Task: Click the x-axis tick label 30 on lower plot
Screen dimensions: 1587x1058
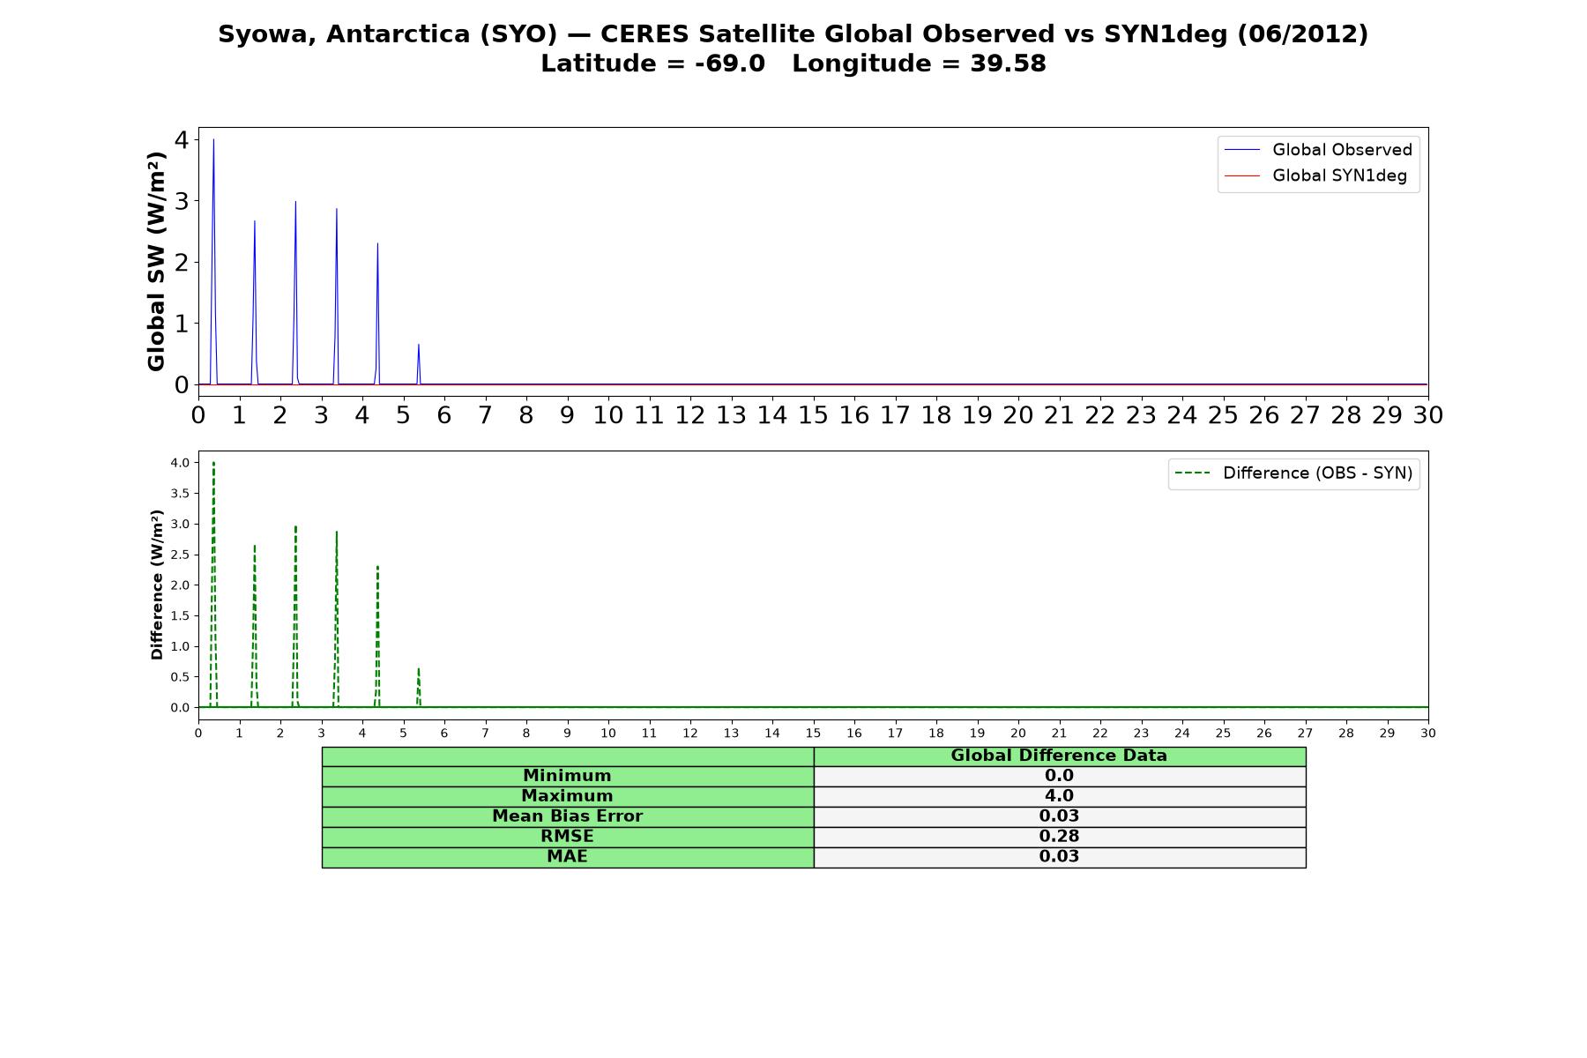Action: [x=1428, y=734]
